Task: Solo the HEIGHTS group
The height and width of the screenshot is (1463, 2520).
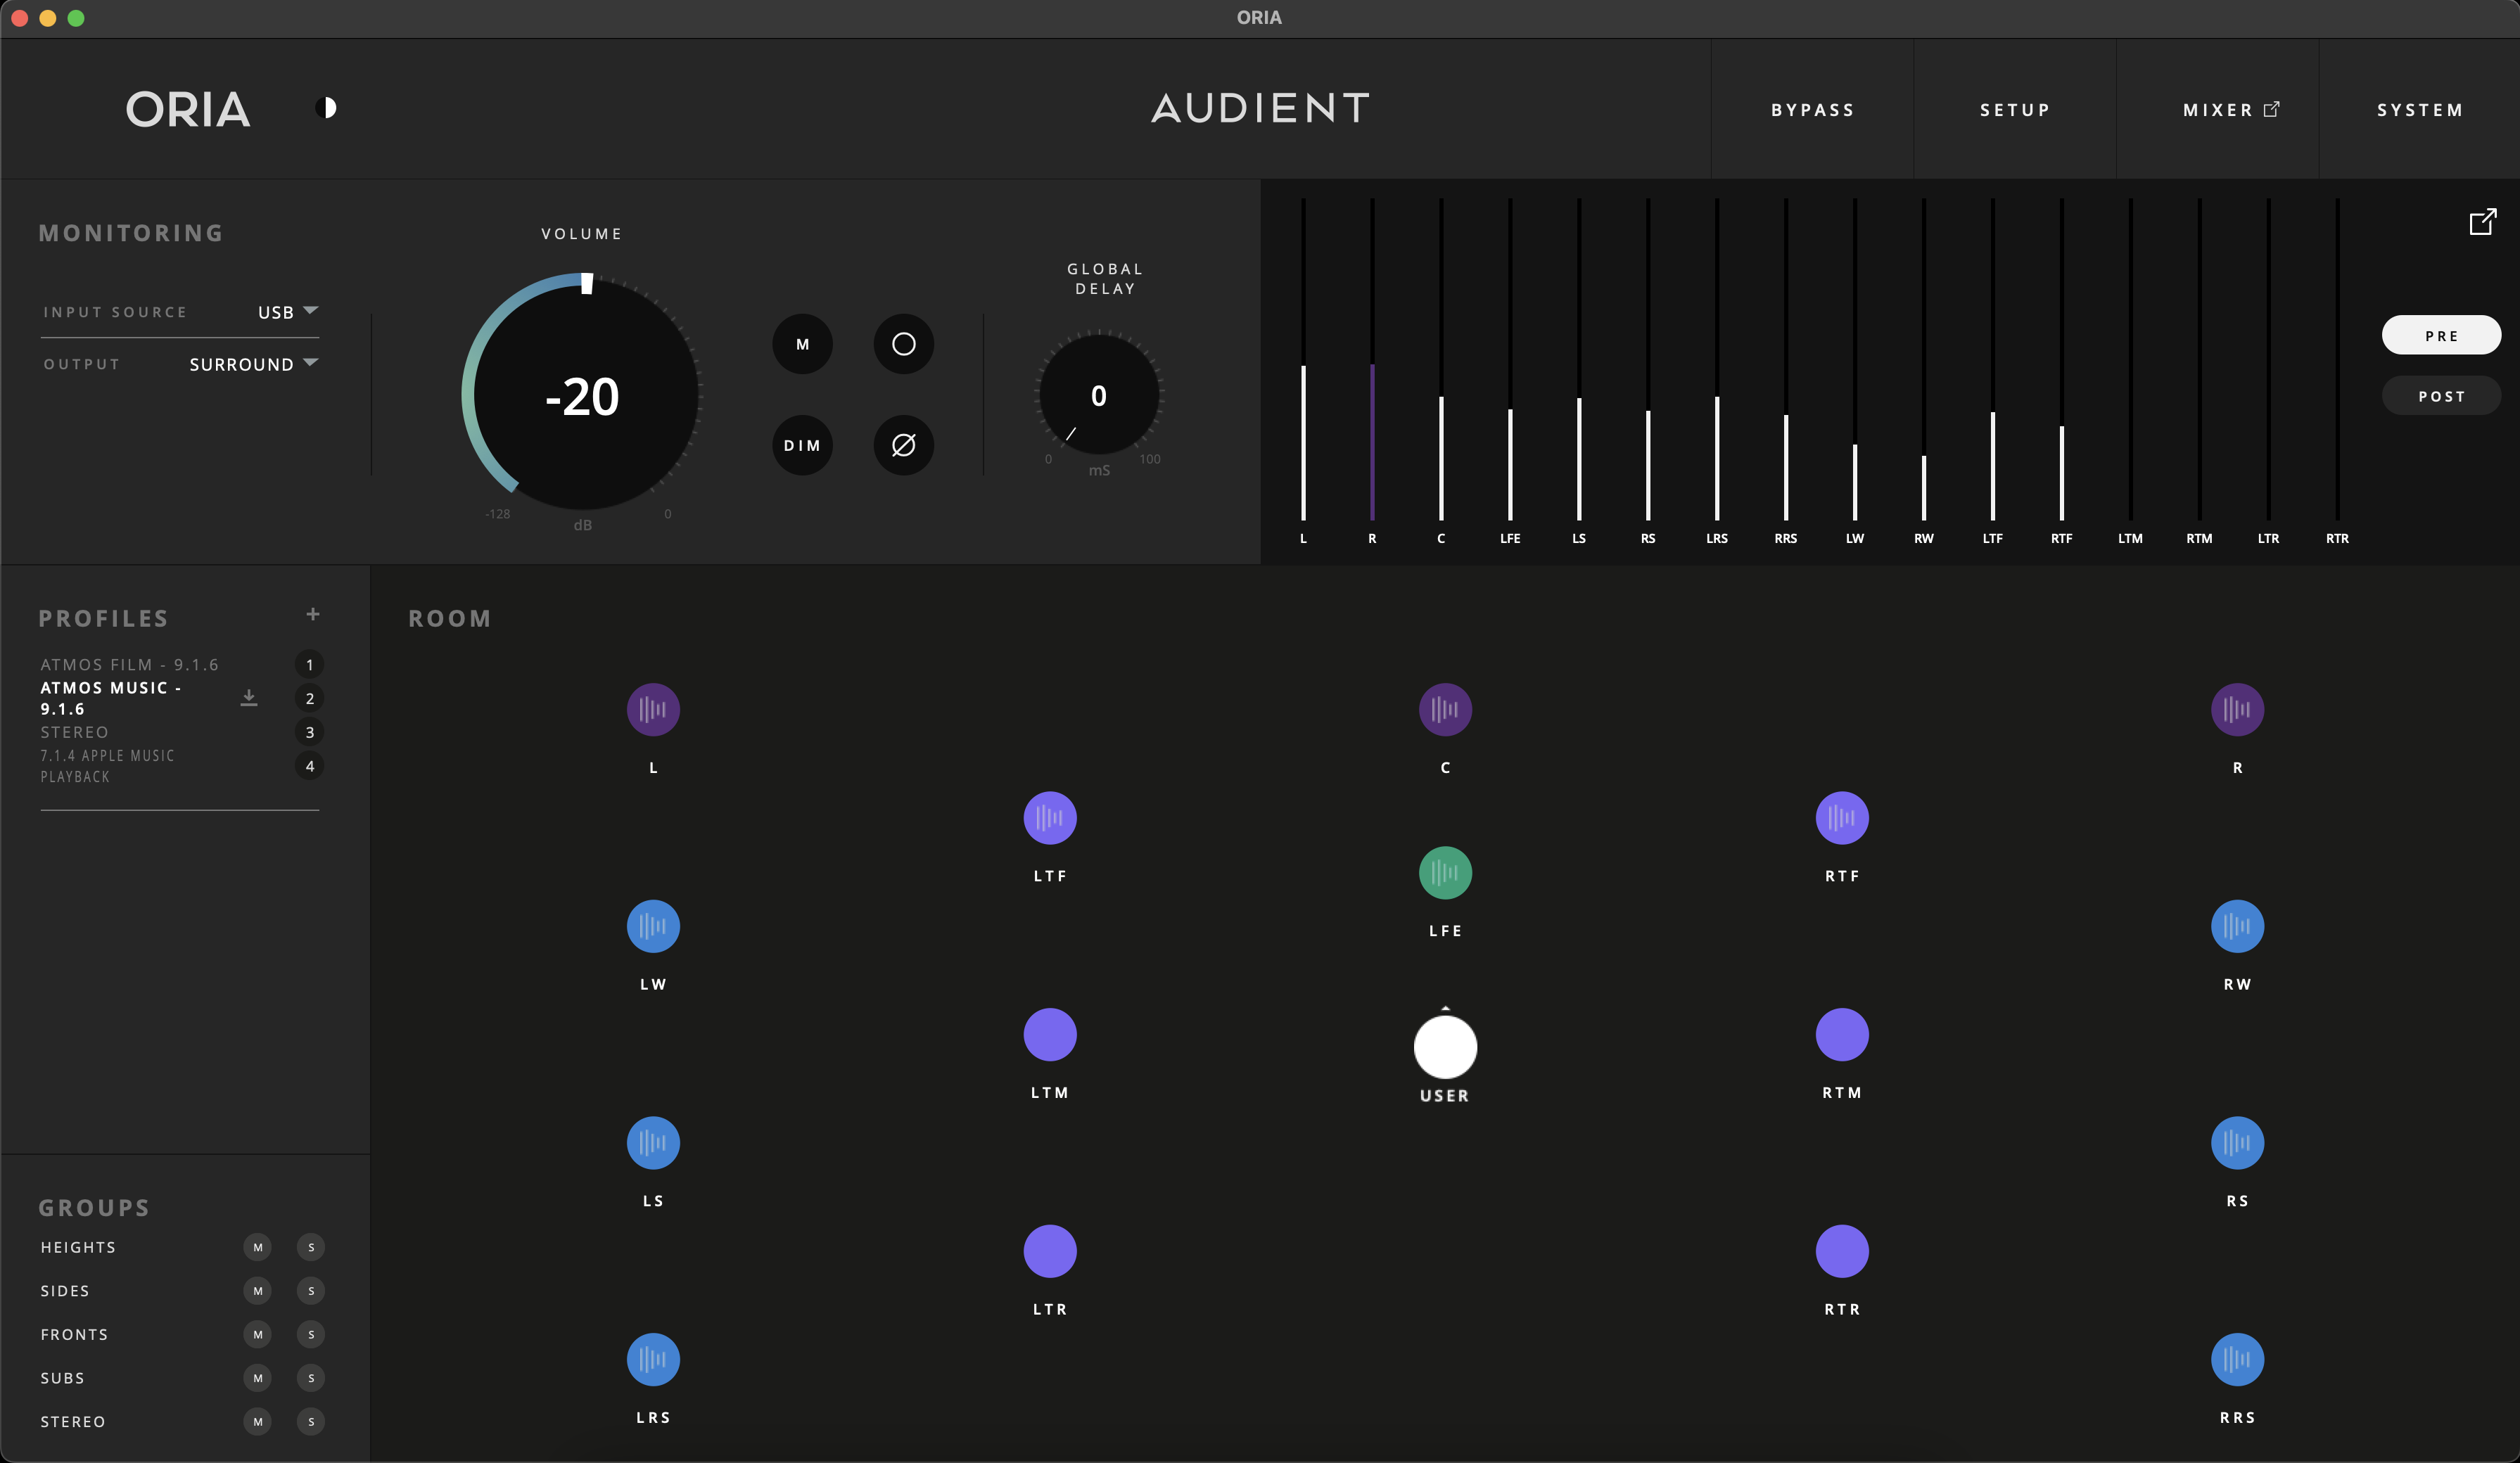Action: point(311,1247)
